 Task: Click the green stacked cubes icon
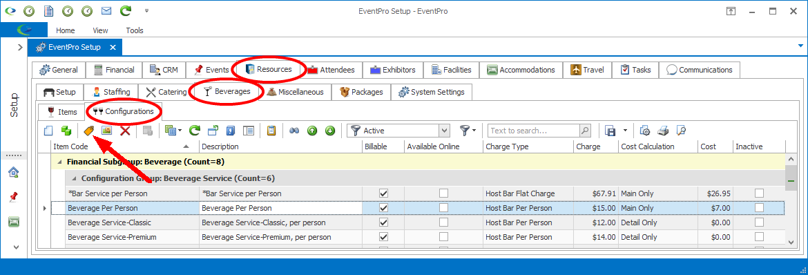[x=66, y=131]
